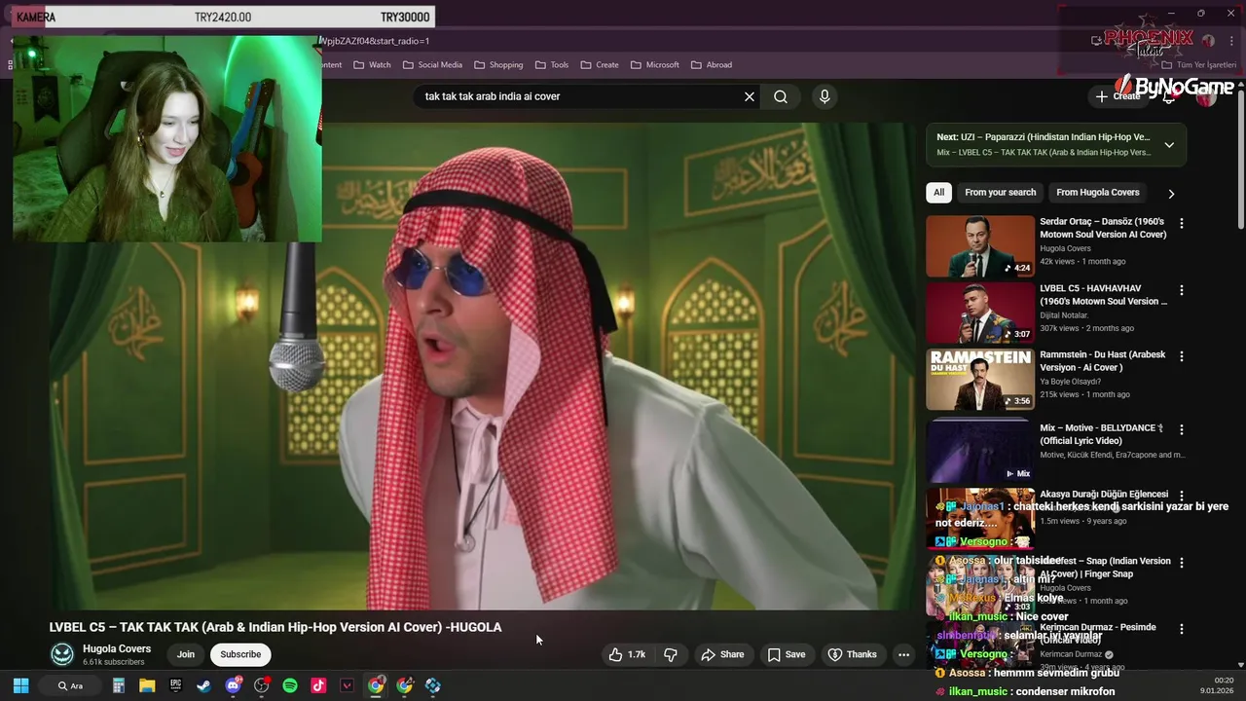Viewport: 1246px width, 701px height.
Task: Clear the YouTube search box with the X
Action: click(x=750, y=96)
